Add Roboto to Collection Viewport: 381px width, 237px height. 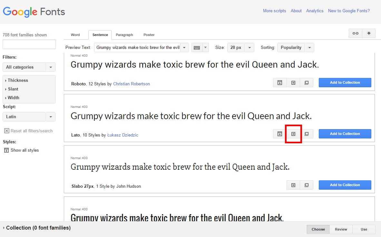pos(345,82)
